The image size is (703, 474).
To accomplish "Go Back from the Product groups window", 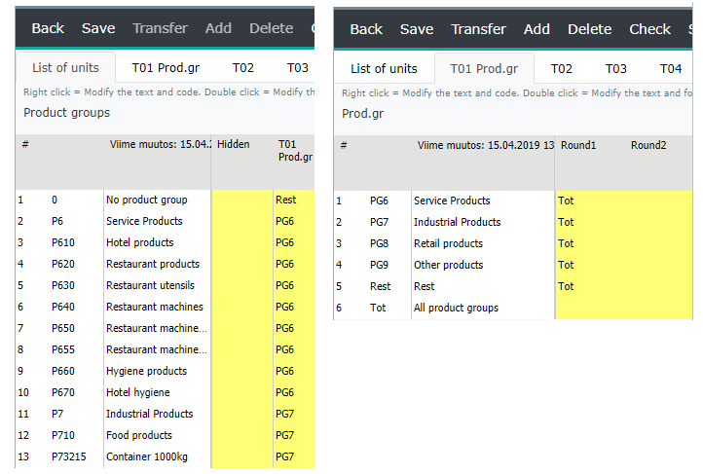I will [x=48, y=28].
